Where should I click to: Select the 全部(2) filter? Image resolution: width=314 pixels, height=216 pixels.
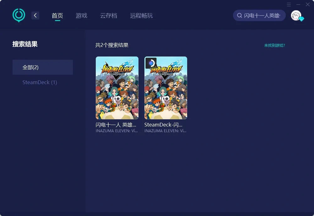tap(43, 67)
